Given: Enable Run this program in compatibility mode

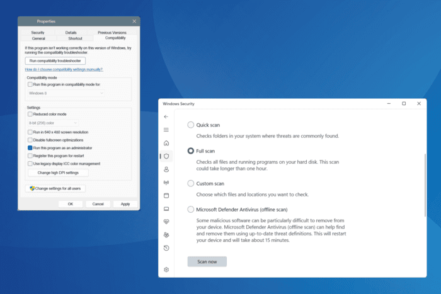Looking at the screenshot, I should (30, 84).
